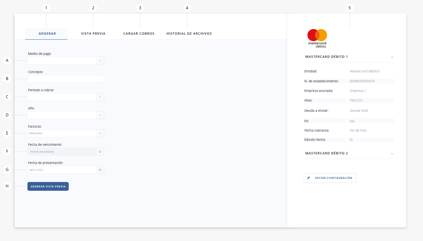Screen dimensions: 423x241
Task: Click the Edición fecha value Si
Action: pyautogui.click(x=351, y=140)
